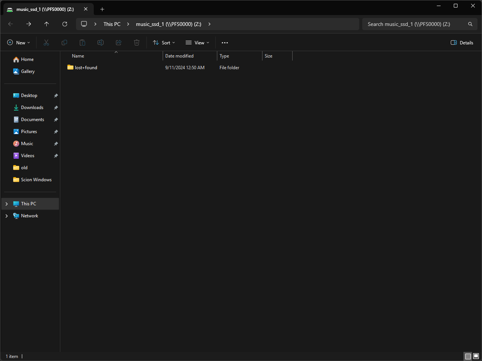This screenshot has width=482, height=361.
Task: Expand This PC tree node
Action: (x=6, y=204)
